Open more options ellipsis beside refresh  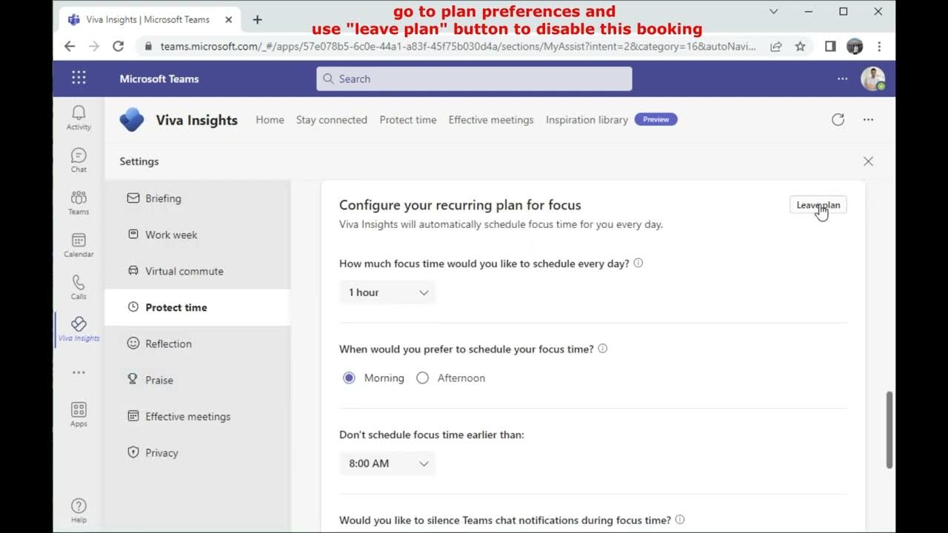pyautogui.click(x=868, y=120)
